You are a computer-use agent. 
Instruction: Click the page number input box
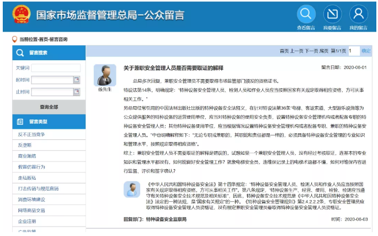[354, 51]
